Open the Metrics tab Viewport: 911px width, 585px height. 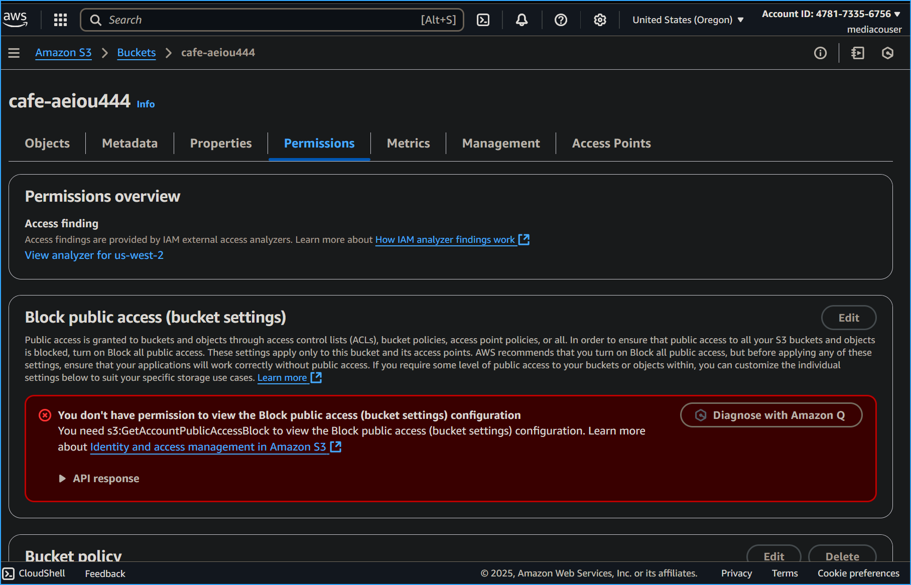408,143
